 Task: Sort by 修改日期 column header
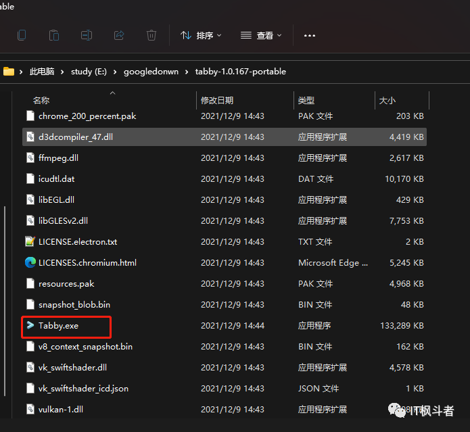217,100
